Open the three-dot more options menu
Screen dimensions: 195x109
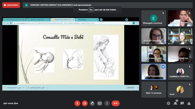[x=107, y=103]
